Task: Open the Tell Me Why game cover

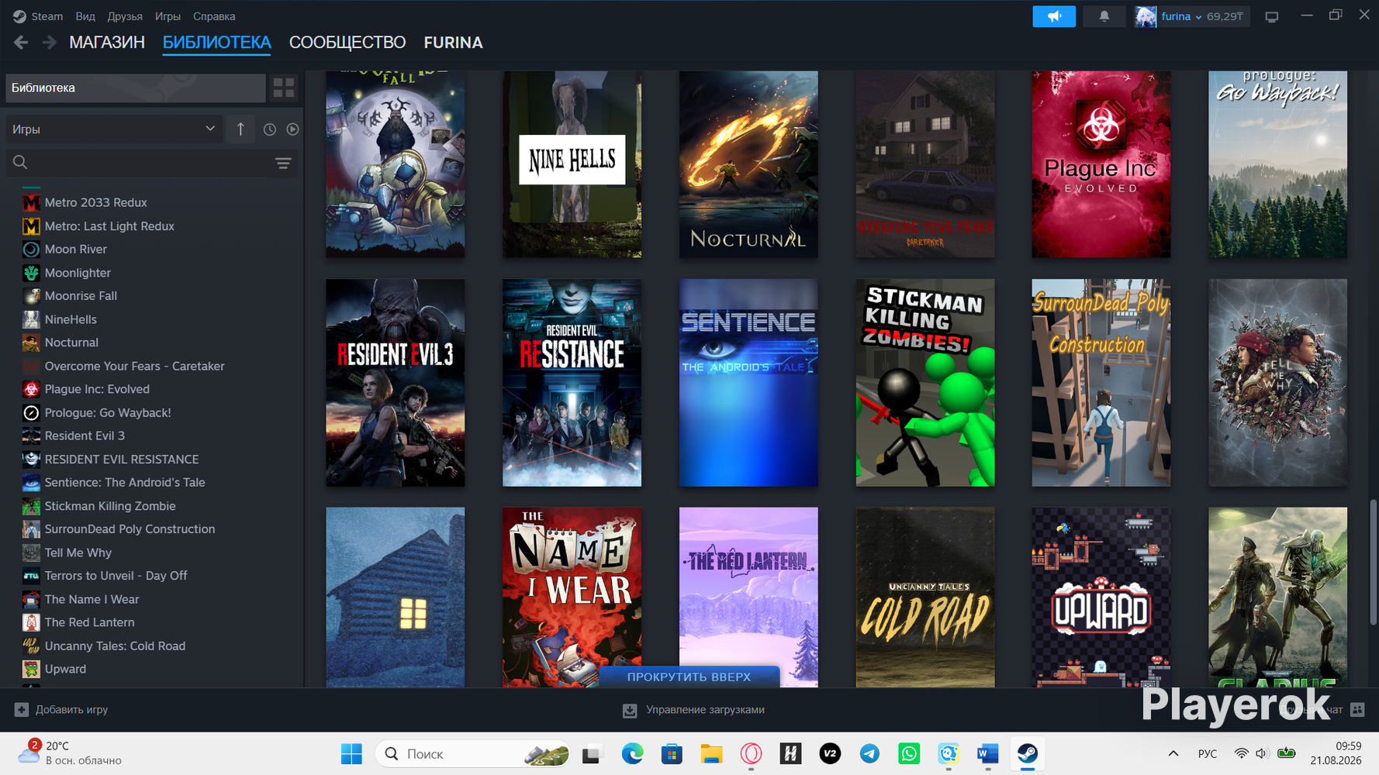Action: [1278, 383]
